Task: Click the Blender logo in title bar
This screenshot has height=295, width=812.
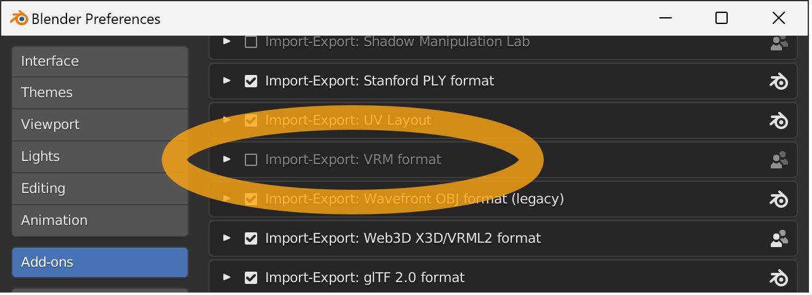Action: (18, 19)
